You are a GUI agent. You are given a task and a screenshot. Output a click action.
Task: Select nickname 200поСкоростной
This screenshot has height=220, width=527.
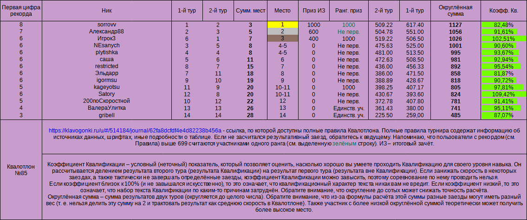pos(107,101)
